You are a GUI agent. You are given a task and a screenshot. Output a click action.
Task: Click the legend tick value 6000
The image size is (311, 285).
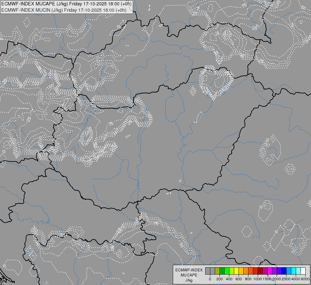pos(305,279)
